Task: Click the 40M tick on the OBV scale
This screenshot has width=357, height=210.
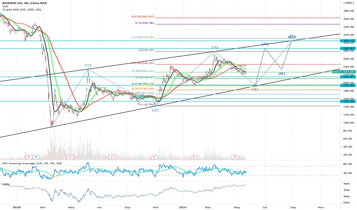Action: (x=346, y=184)
